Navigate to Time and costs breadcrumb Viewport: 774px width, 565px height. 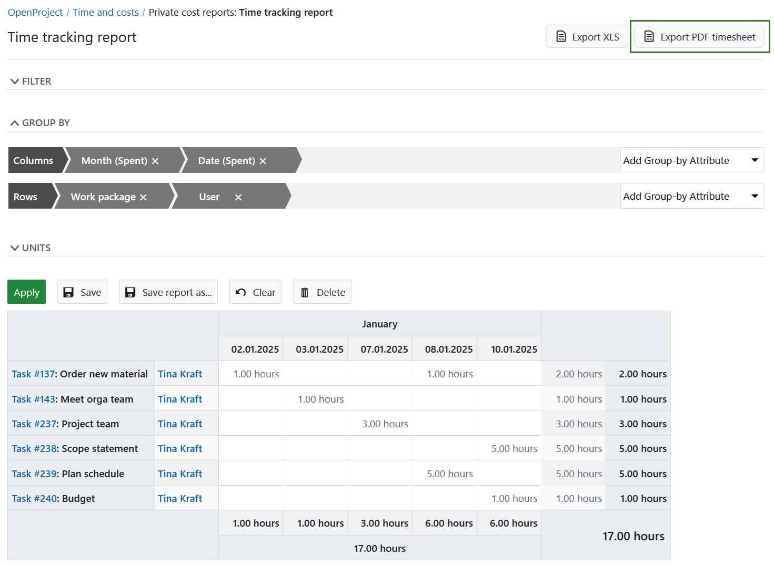[x=105, y=12]
